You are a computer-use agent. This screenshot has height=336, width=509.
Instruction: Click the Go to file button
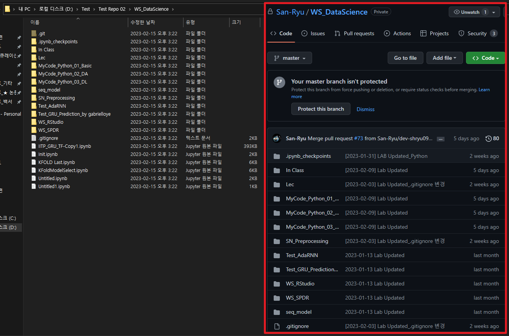[405, 58]
